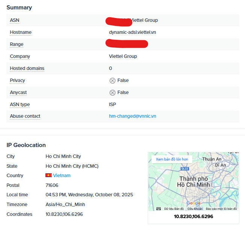Viewport: 245px width, 229px height.
Task: Click the Anycast False status icon
Action: pyautogui.click(x=112, y=93)
